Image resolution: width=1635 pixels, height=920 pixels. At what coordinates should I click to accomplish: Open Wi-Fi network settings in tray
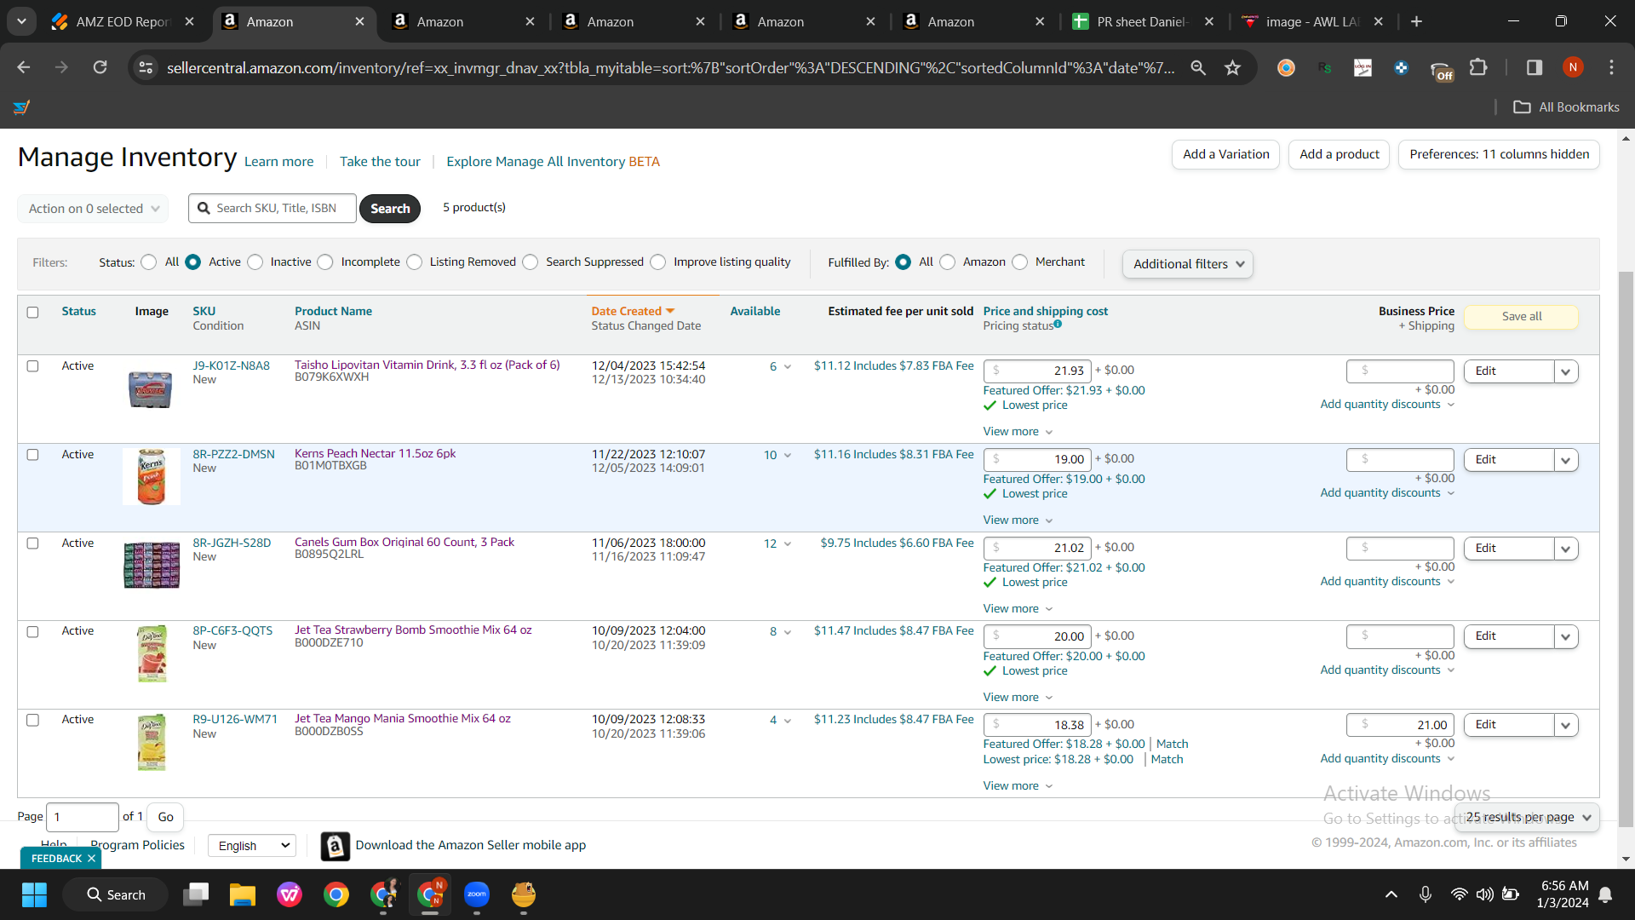click(x=1459, y=894)
